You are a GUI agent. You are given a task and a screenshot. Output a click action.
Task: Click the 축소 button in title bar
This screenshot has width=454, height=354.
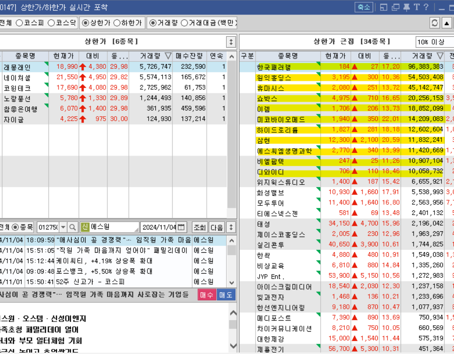coord(364,7)
